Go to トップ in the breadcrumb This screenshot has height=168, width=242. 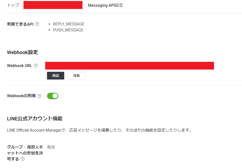pos(13,5)
